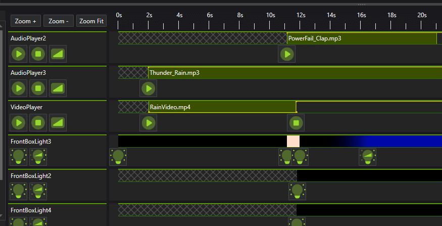Click the pink color block on FrontBoxLight3 track
This screenshot has height=226, width=442.
click(293, 141)
